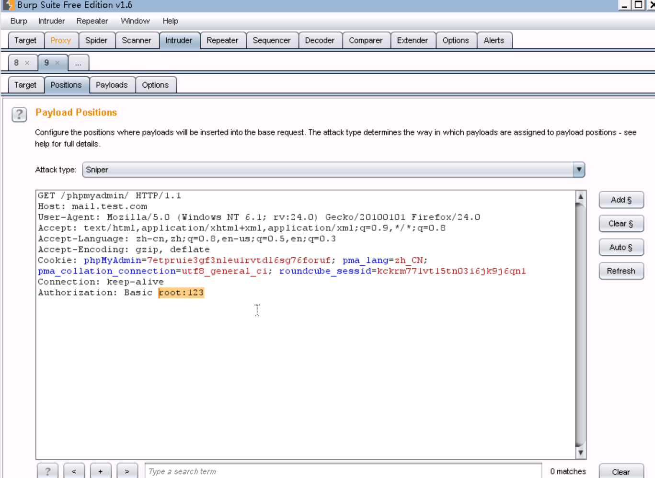The width and height of the screenshot is (655, 478).
Task: Click the 0 matches counter
Action: 568,472
